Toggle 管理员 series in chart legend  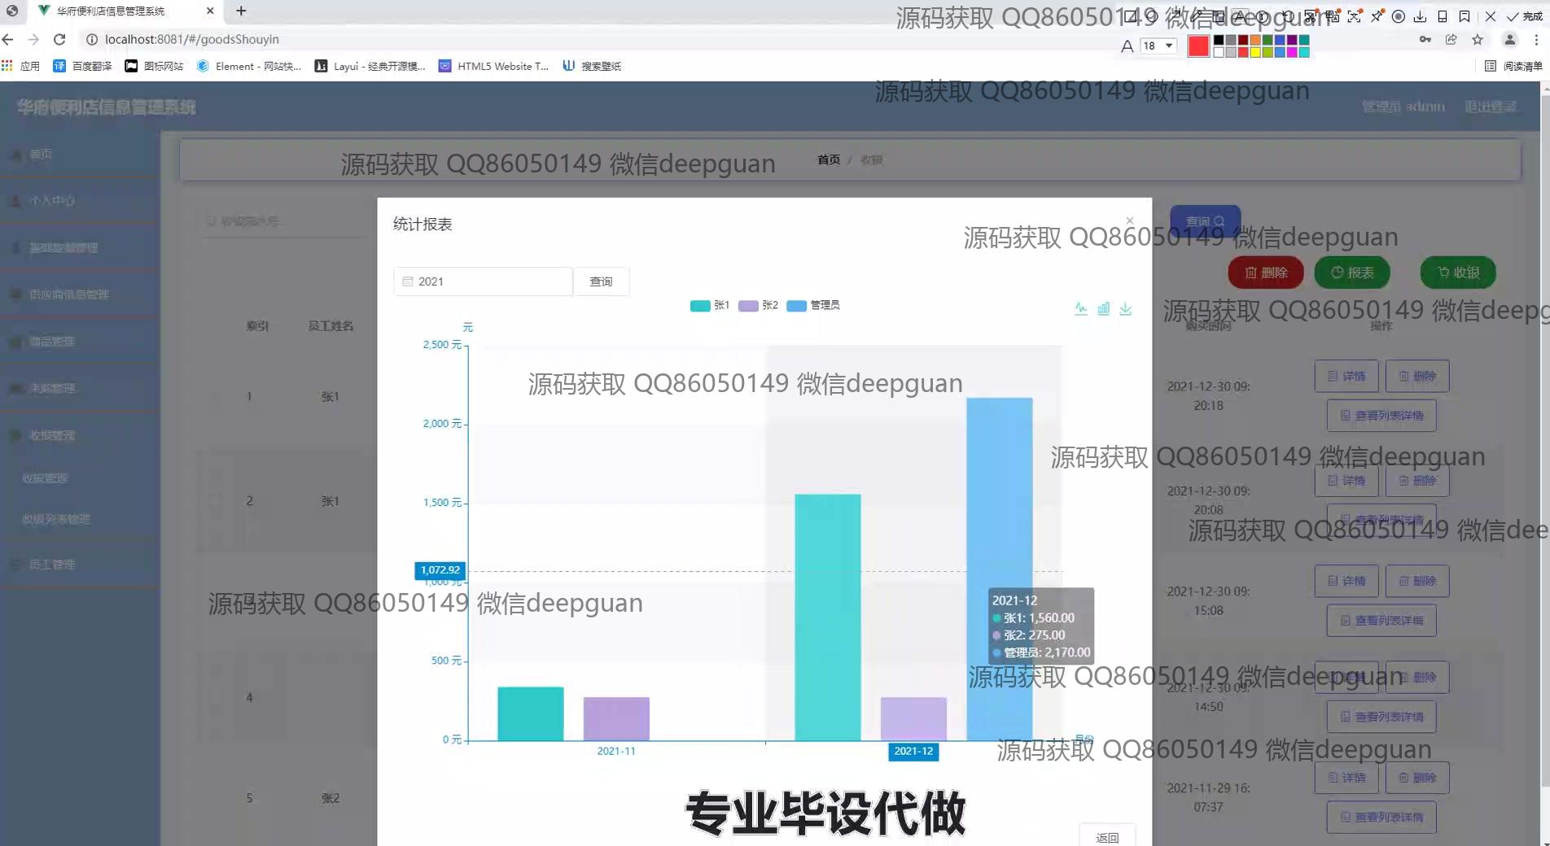click(812, 305)
